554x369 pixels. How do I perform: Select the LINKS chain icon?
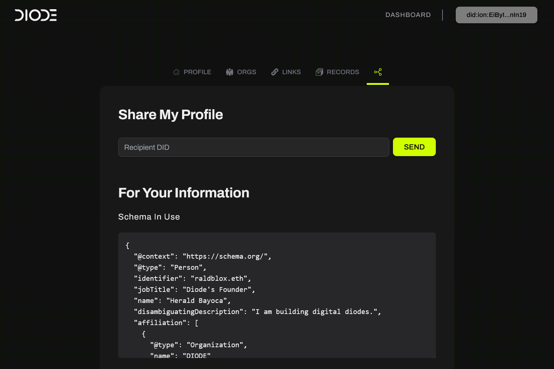click(275, 72)
